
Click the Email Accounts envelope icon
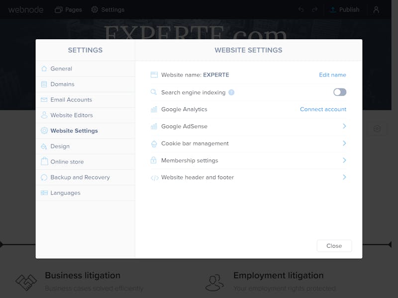tap(44, 100)
